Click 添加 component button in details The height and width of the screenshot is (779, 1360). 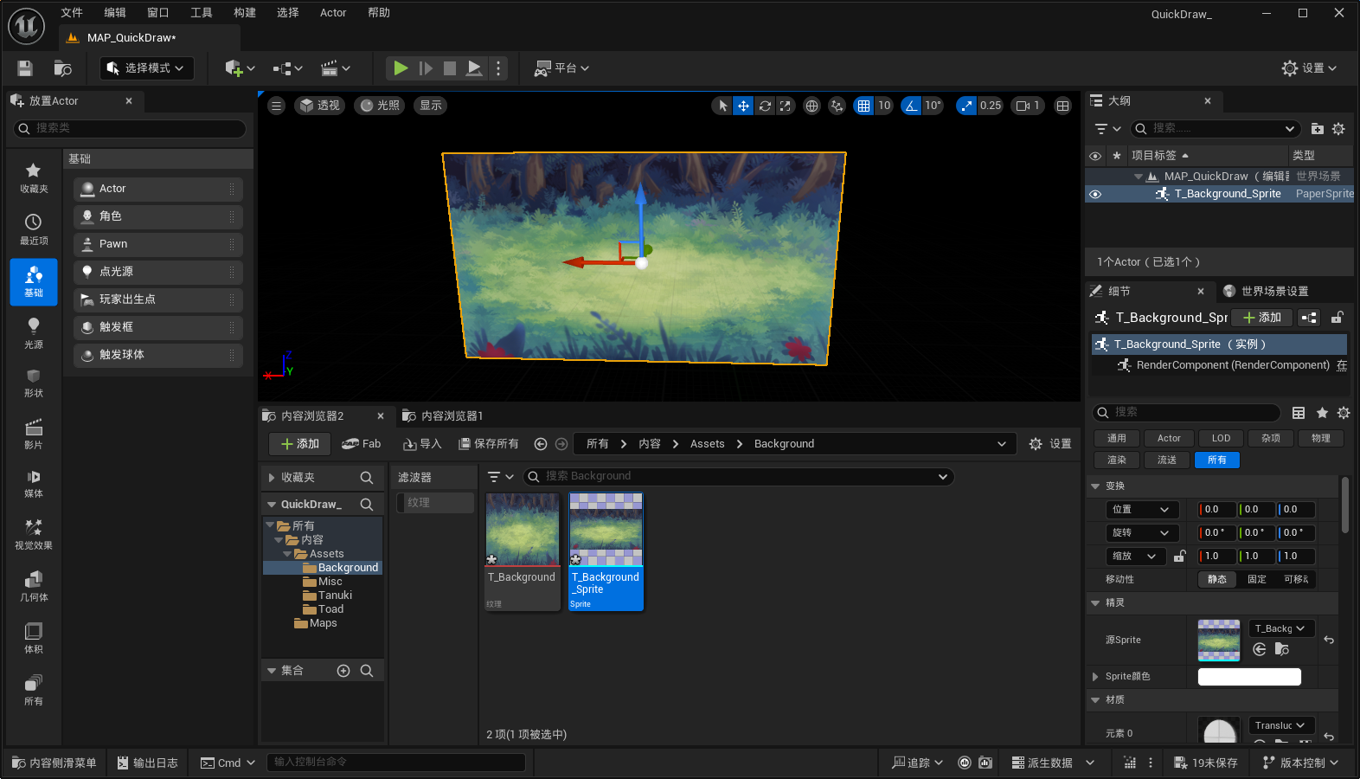[1262, 318]
